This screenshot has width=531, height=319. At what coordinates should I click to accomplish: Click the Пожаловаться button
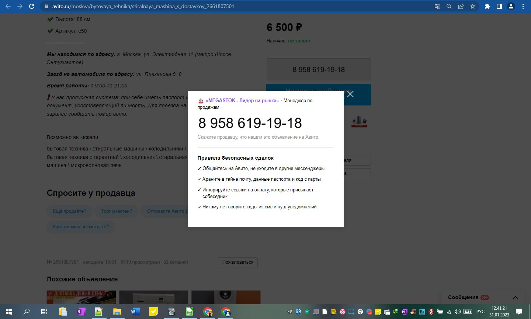[x=238, y=262]
